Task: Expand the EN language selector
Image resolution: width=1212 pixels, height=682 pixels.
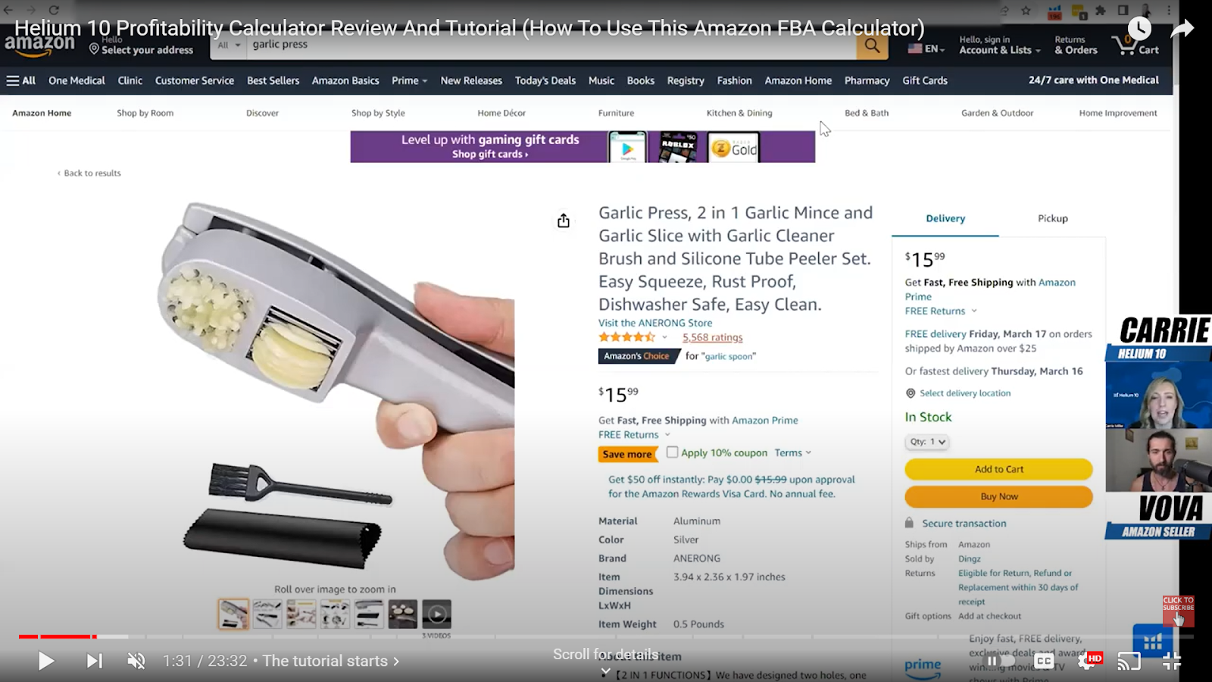Action: [926, 48]
